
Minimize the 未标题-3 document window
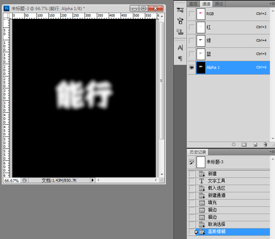[x=134, y=8]
